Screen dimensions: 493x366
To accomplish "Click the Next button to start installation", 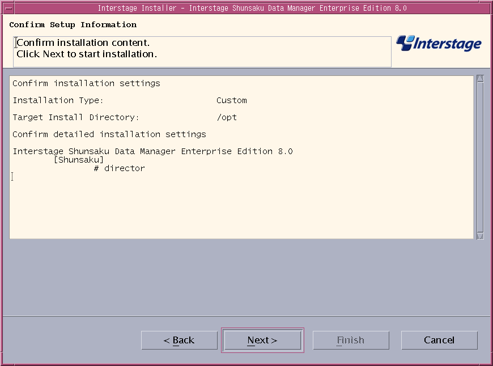I will (x=262, y=340).
